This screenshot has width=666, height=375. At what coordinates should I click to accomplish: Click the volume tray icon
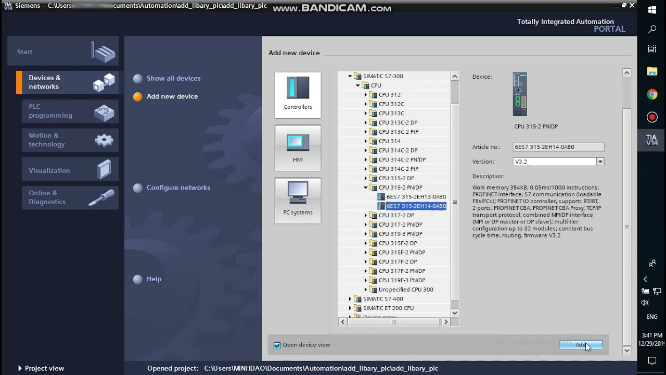click(x=645, y=303)
